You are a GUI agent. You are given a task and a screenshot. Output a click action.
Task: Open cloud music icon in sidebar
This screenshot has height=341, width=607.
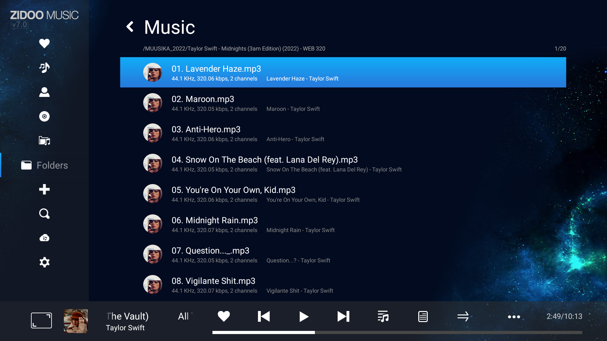44,238
